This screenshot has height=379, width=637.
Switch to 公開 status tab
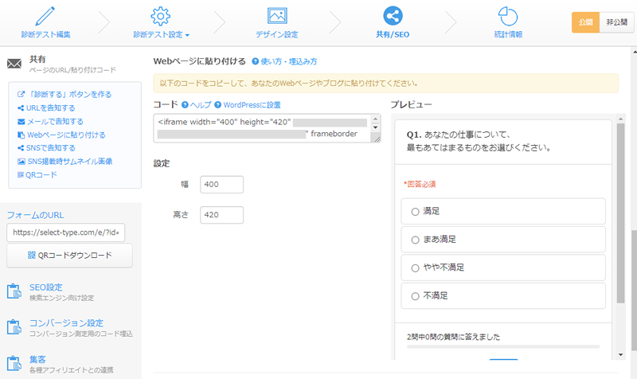(585, 22)
